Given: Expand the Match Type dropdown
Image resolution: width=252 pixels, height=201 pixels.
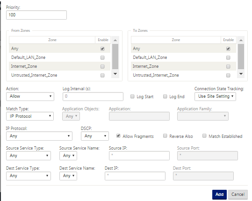Looking at the screenshot, I should coord(30,116).
